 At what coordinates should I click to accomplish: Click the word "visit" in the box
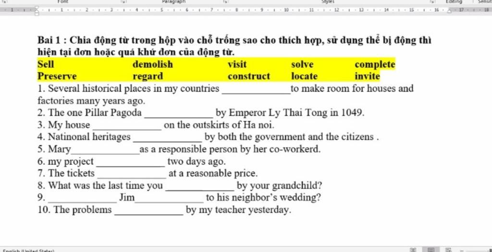point(237,65)
